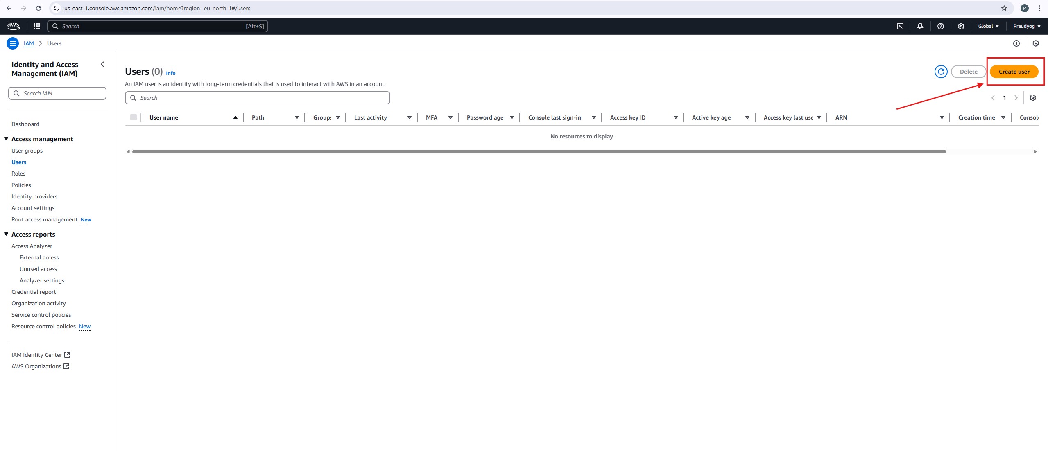Click the Create user button
This screenshot has height=451, width=1048.
tap(1014, 72)
